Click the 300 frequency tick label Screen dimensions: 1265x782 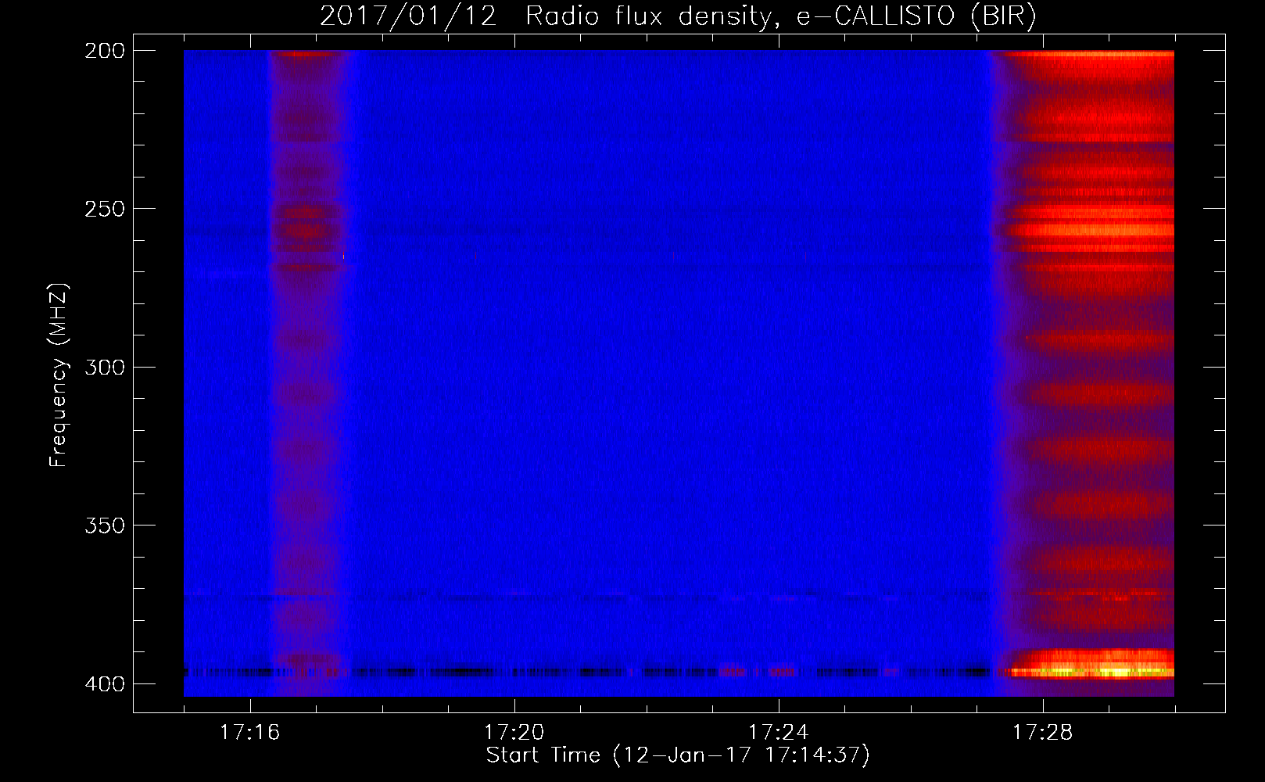coord(104,367)
